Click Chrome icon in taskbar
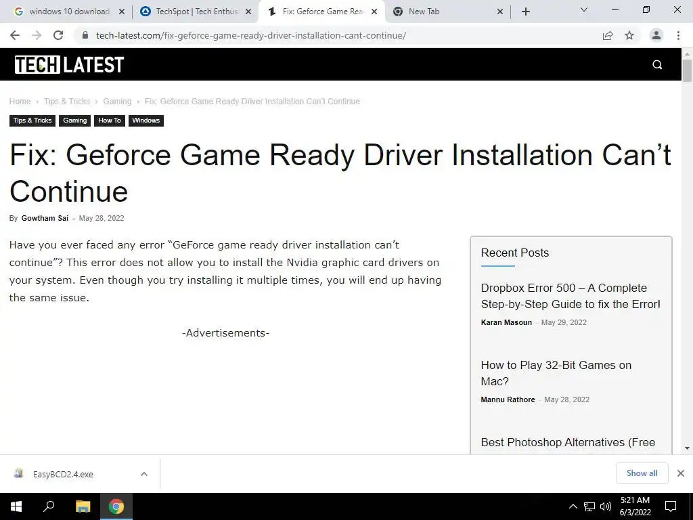The height and width of the screenshot is (520, 693). (116, 506)
